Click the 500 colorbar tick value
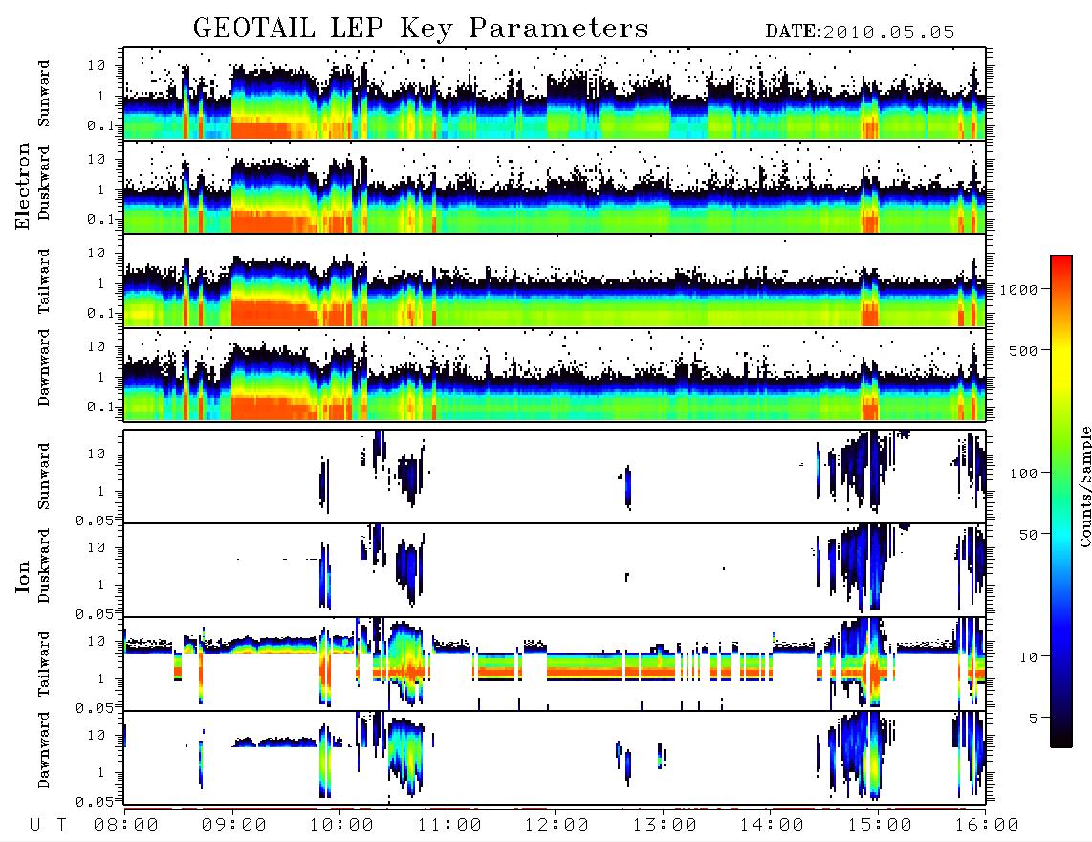 click(x=1023, y=350)
